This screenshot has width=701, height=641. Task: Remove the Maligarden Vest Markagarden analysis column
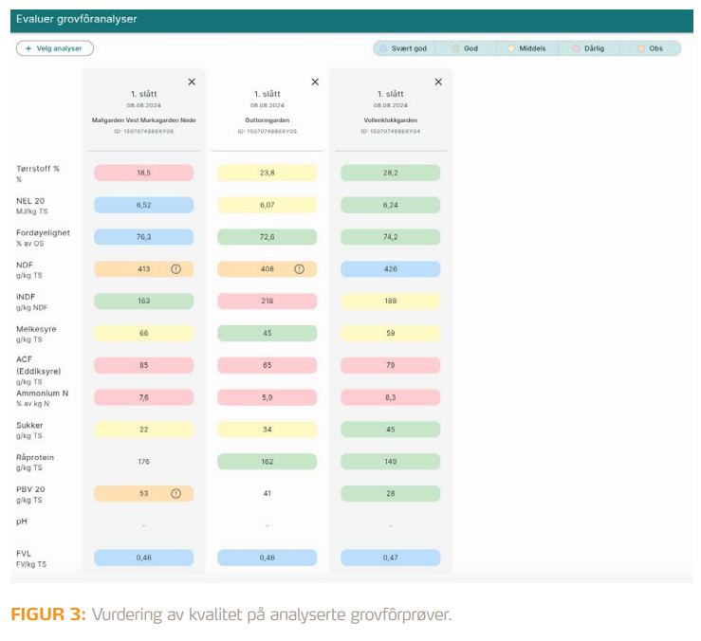192,82
